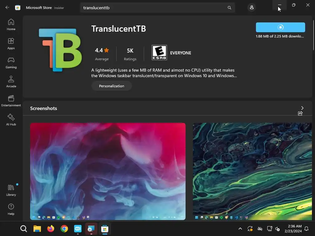This screenshot has height=236, width=315.
Task: Open the blue OSI app in taskbar
Action: coord(78,229)
